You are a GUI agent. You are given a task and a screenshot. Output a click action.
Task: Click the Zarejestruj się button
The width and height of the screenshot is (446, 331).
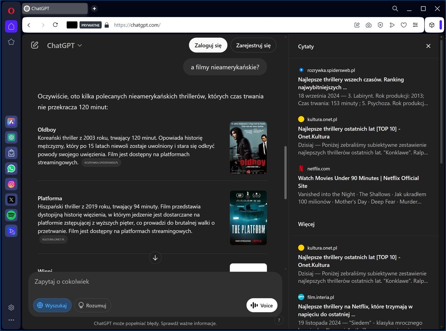pyautogui.click(x=253, y=45)
